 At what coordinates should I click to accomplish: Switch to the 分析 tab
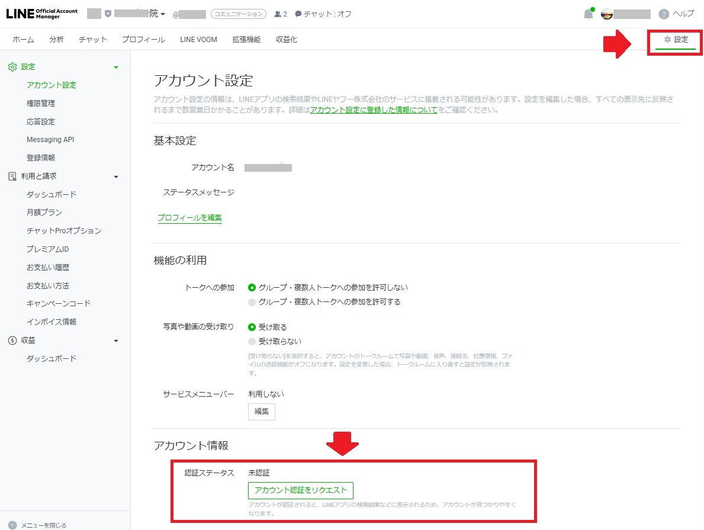[56, 40]
